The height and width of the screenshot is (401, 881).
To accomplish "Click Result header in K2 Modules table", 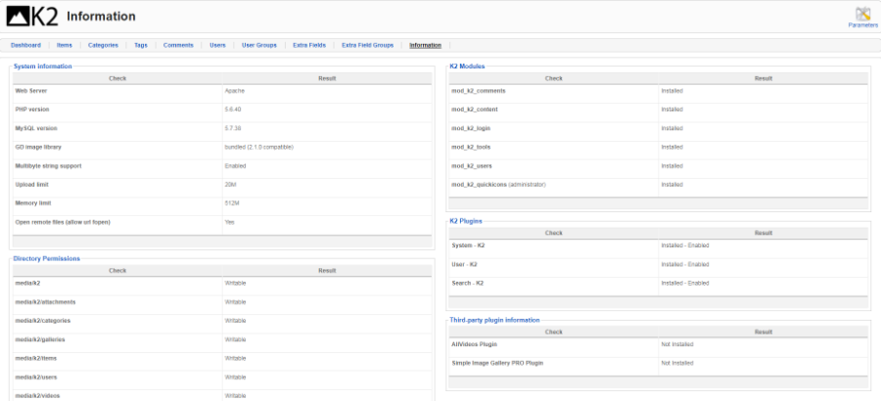I will pos(764,78).
